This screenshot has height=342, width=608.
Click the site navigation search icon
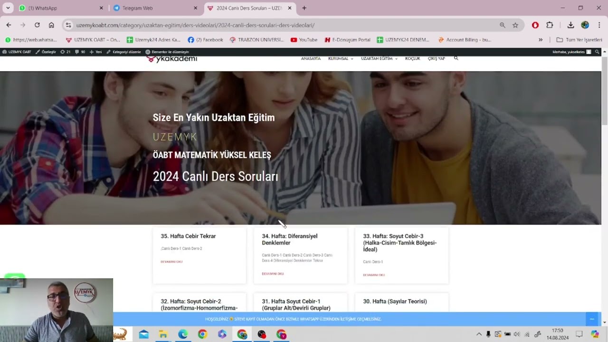(456, 58)
